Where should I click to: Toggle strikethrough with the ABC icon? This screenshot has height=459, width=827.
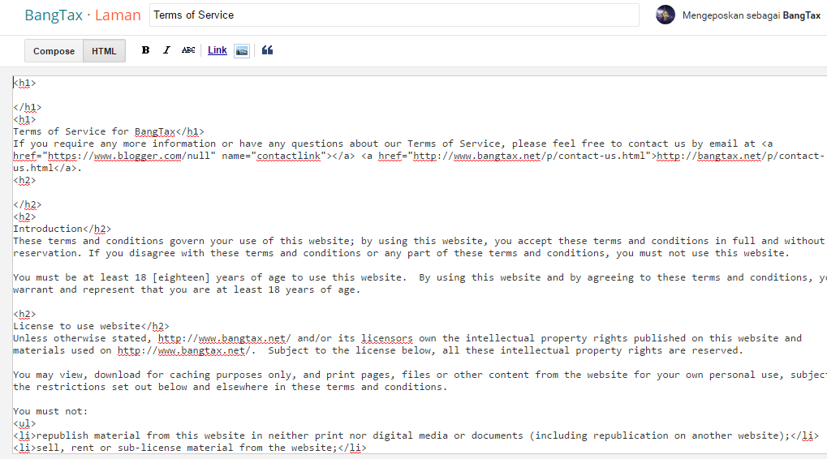pyautogui.click(x=188, y=50)
